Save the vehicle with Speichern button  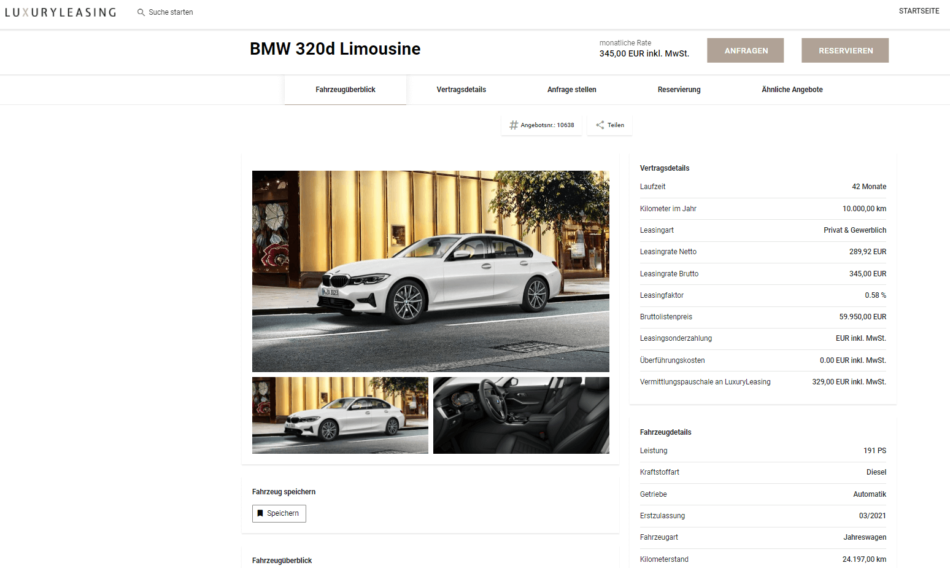[x=279, y=513]
